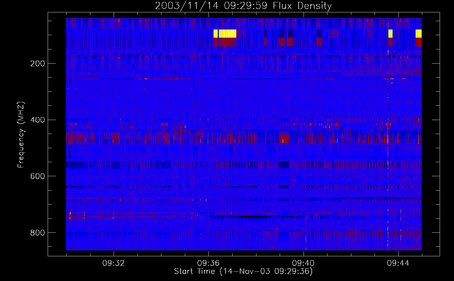454x281 pixels.
Task: Select the '400' frequency axis label
Action: (x=38, y=120)
